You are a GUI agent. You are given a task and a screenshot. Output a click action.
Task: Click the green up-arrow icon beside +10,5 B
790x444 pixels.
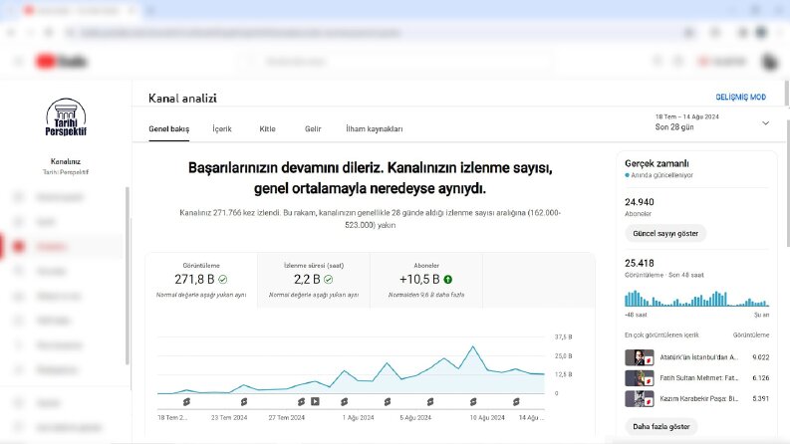click(448, 279)
